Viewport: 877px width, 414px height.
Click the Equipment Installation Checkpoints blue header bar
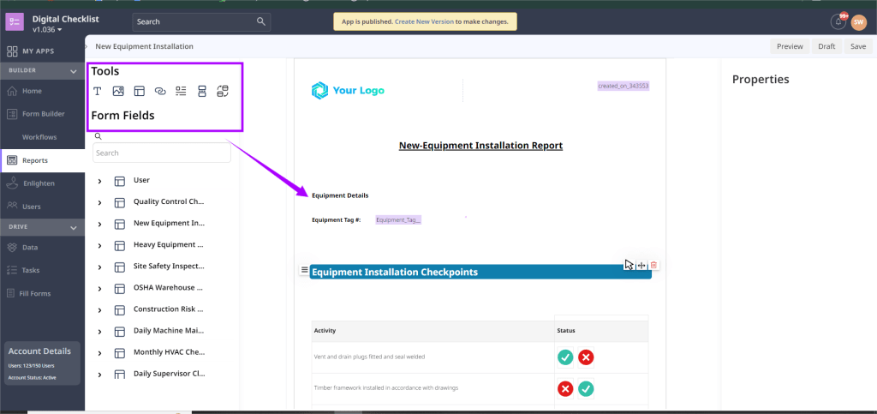[462, 273]
